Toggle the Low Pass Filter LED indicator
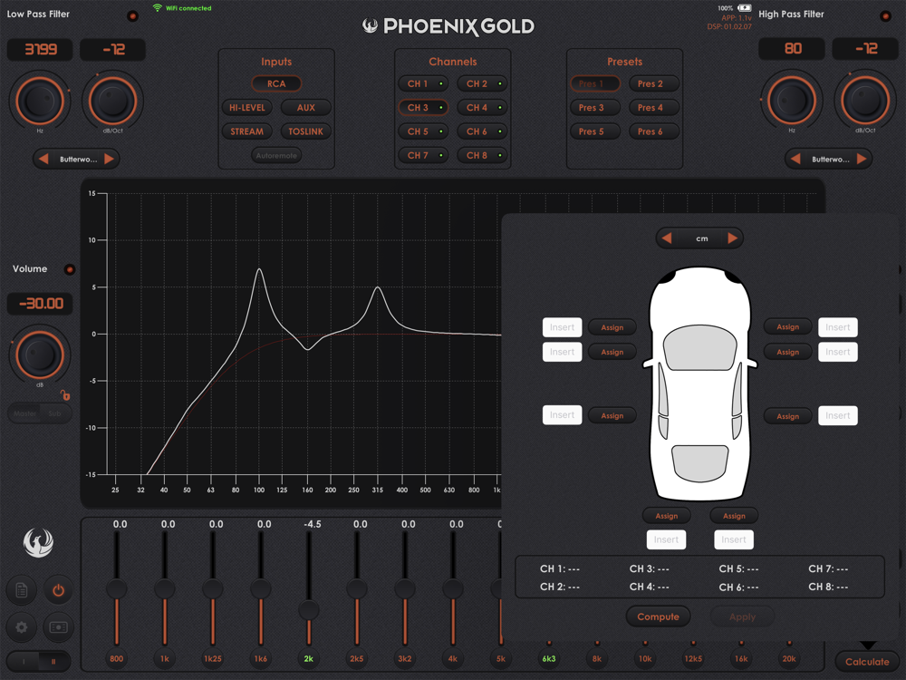The width and height of the screenshot is (906, 680). coord(132,16)
